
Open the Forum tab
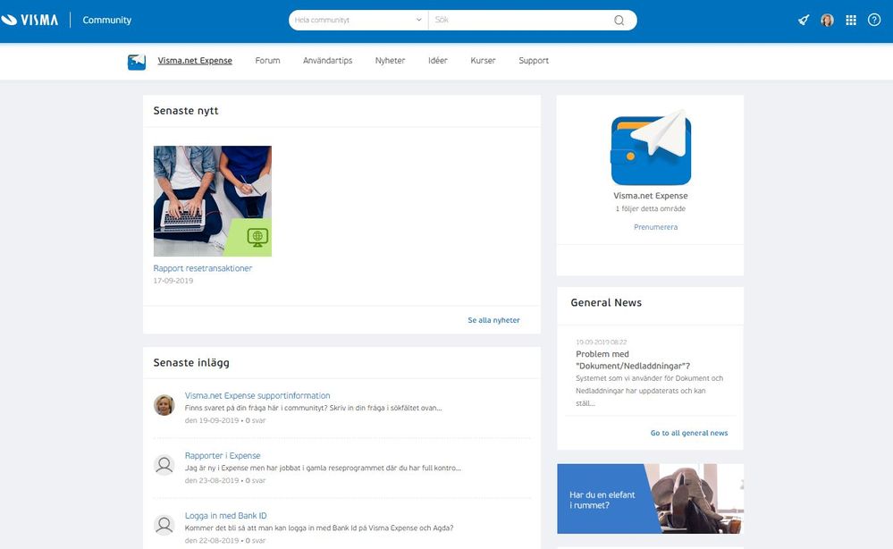tap(267, 61)
